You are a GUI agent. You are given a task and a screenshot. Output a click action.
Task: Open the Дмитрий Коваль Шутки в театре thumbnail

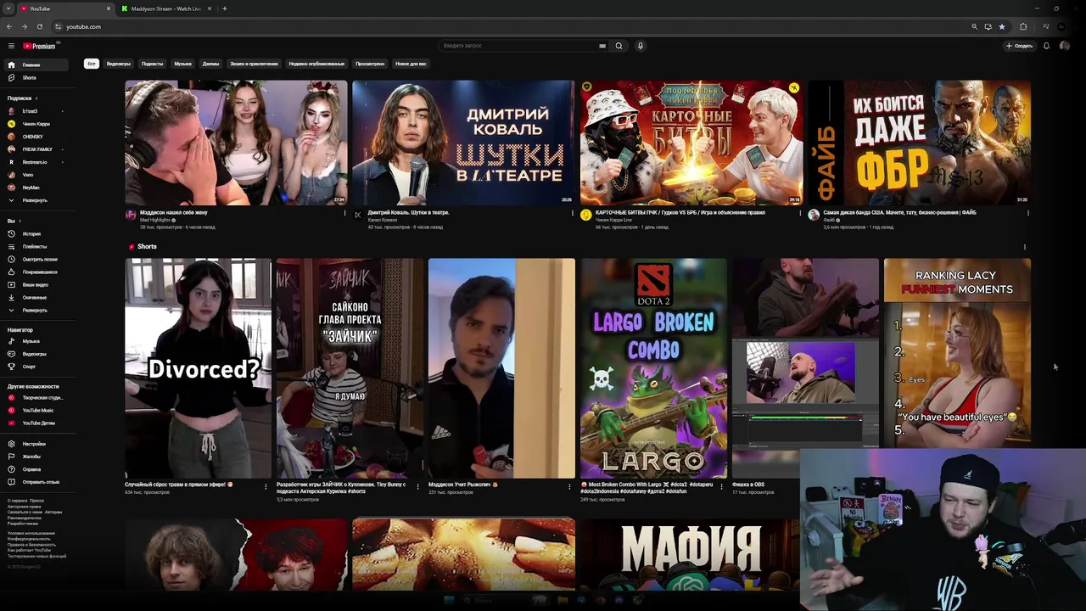pyautogui.click(x=463, y=143)
